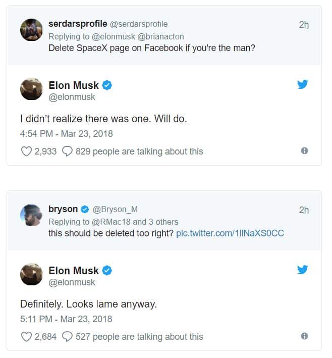332x358 pixels.
Task: Open the bryson avatar picture
Action: (x=31, y=215)
